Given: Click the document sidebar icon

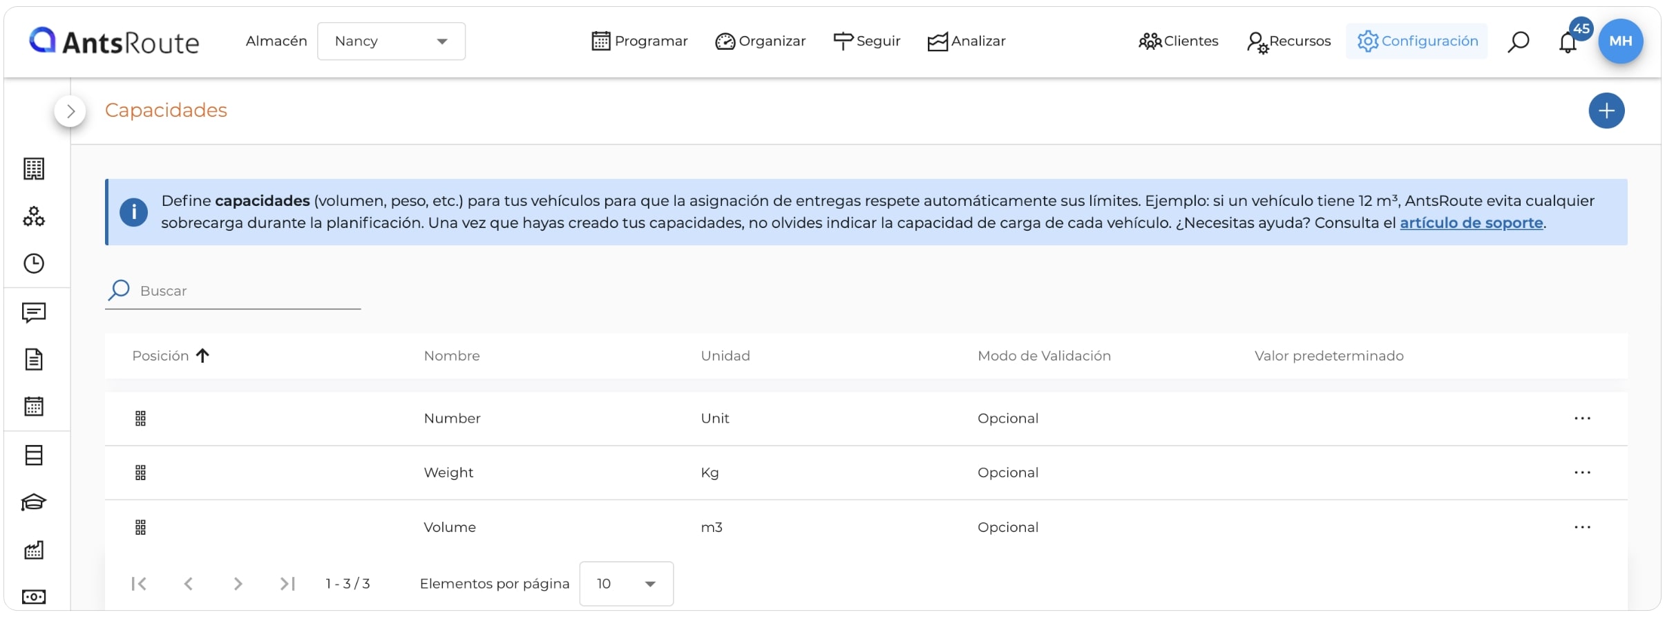Looking at the screenshot, I should [x=34, y=359].
